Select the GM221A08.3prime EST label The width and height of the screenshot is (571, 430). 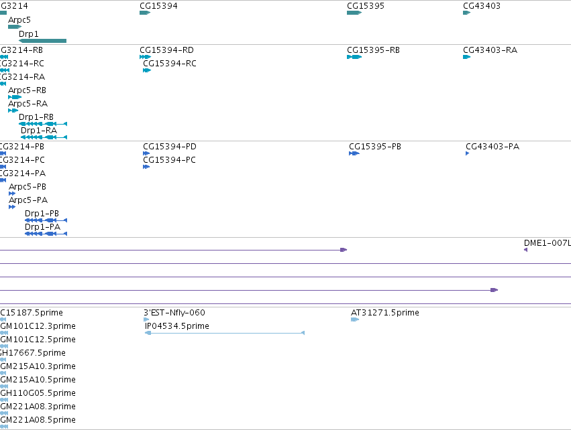tap(38, 407)
